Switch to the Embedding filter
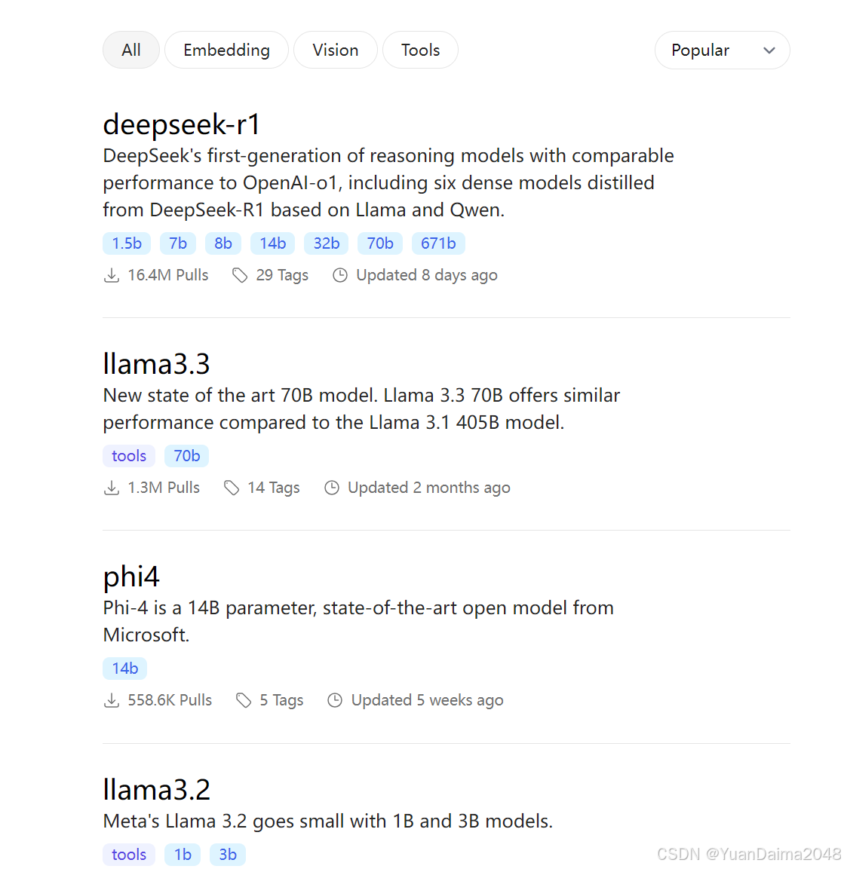 226,50
